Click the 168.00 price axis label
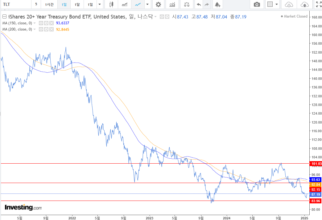Image resolution: width=322 pixels, height=220 pixels. (316, 17)
